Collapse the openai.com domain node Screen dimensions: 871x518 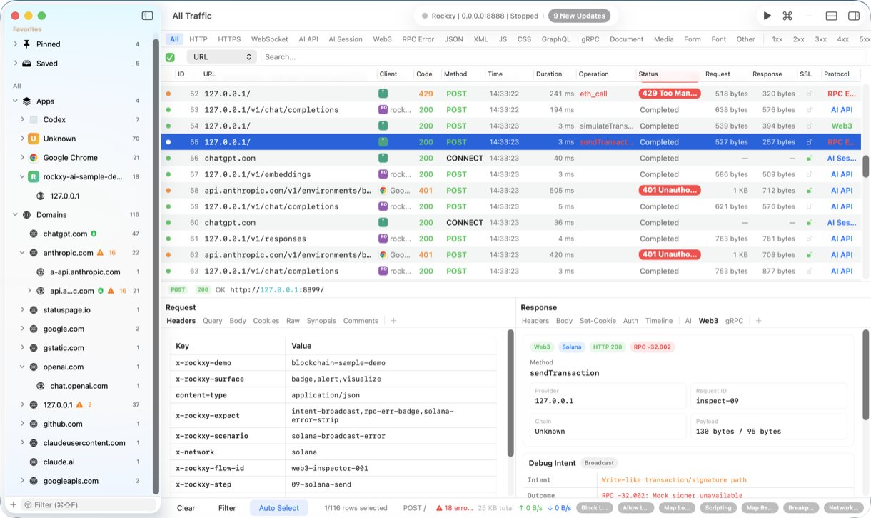click(23, 367)
